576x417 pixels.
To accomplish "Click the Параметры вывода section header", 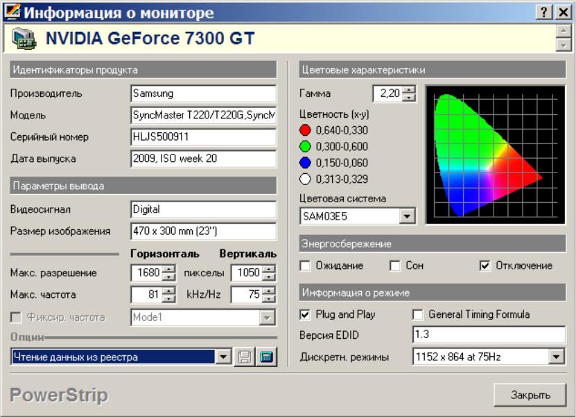I will point(143,186).
